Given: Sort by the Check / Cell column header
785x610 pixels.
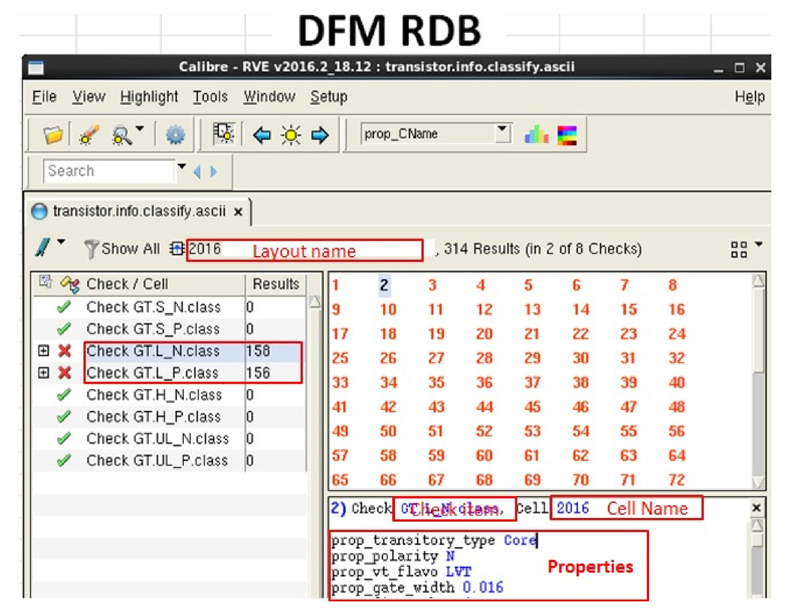Looking at the screenshot, I should click(127, 284).
